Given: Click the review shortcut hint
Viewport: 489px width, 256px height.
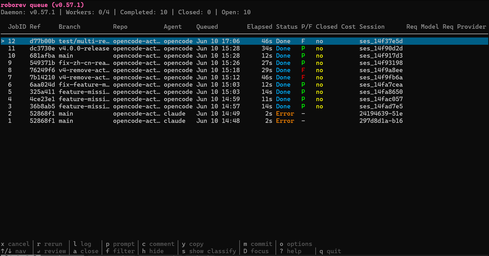Looking at the screenshot, I should coord(51,251).
